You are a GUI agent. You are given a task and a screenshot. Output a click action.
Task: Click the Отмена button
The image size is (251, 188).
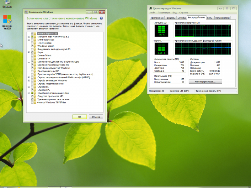(96, 117)
